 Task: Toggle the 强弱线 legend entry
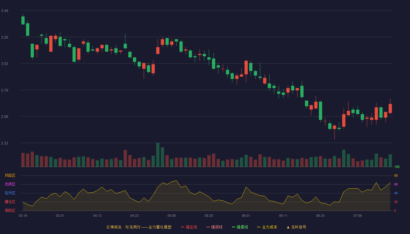[214, 227]
